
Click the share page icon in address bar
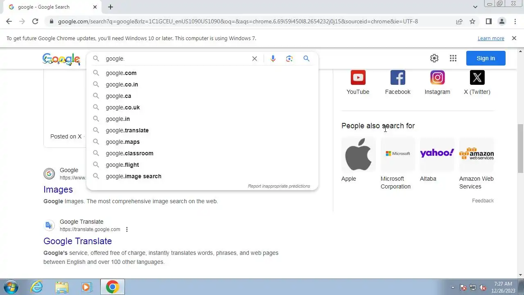[459, 21]
